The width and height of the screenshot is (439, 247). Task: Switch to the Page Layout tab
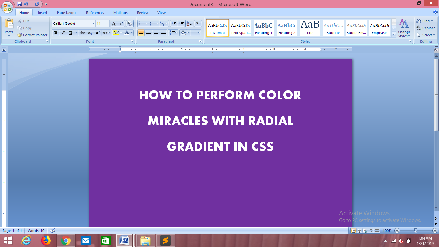[x=67, y=13]
